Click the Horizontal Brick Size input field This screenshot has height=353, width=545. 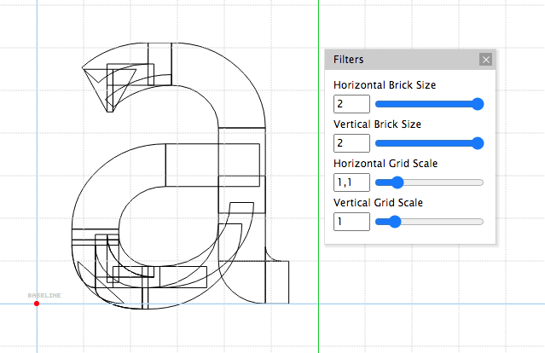tap(351, 104)
